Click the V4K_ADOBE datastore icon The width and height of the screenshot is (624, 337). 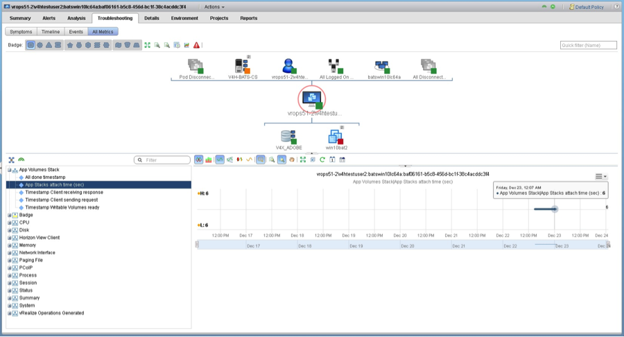point(289,137)
